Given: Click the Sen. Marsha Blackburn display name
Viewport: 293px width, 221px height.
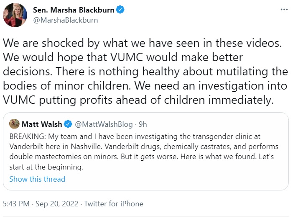Looking at the screenshot, I should point(74,10).
